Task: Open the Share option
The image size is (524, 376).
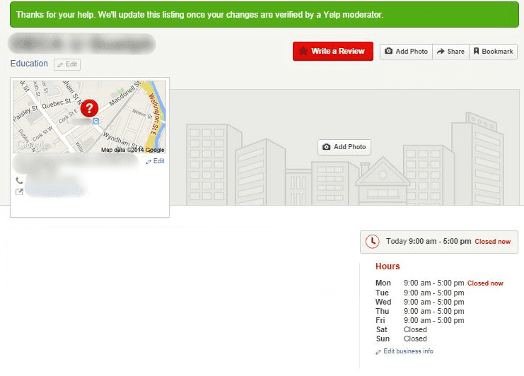Action: point(451,52)
